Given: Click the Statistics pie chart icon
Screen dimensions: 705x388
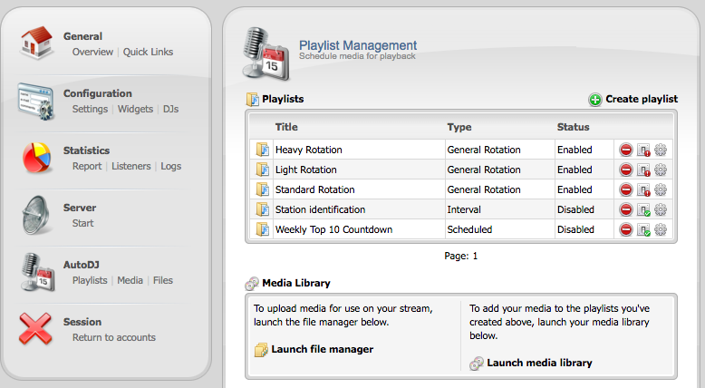Looking at the screenshot, I should [x=36, y=158].
